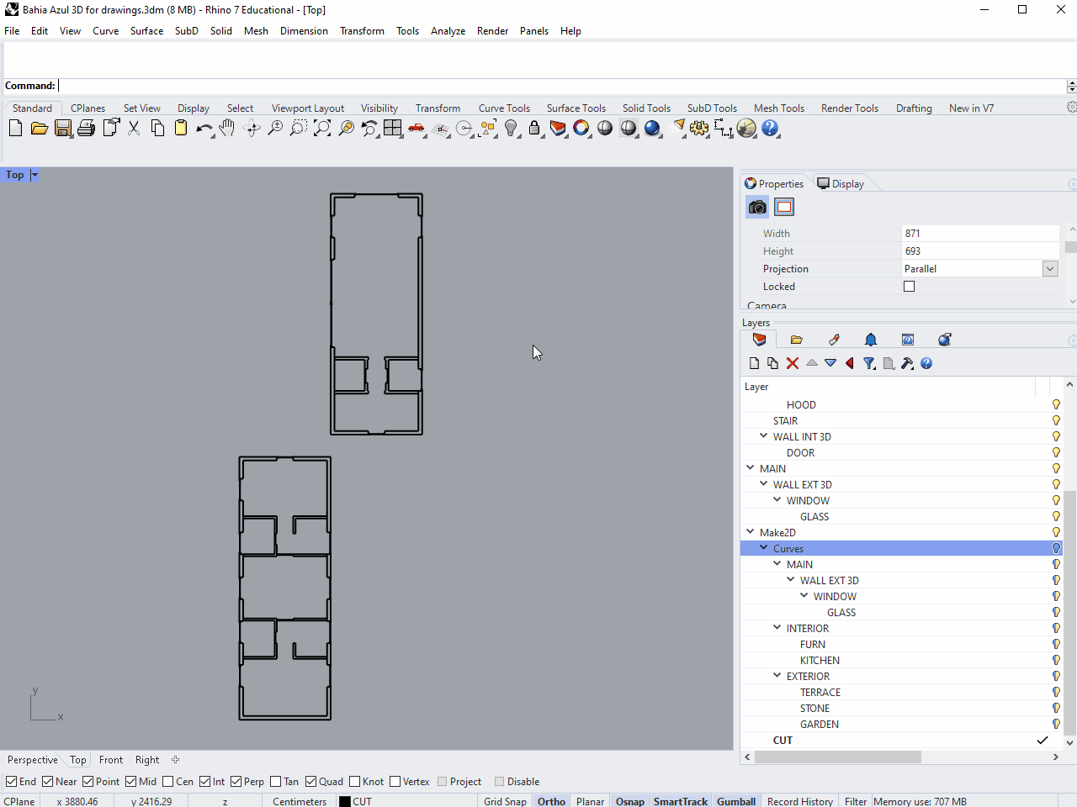Enable the Cen osnap checkbox
This screenshot has width=1077, height=807.
pyautogui.click(x=168, y=782)
